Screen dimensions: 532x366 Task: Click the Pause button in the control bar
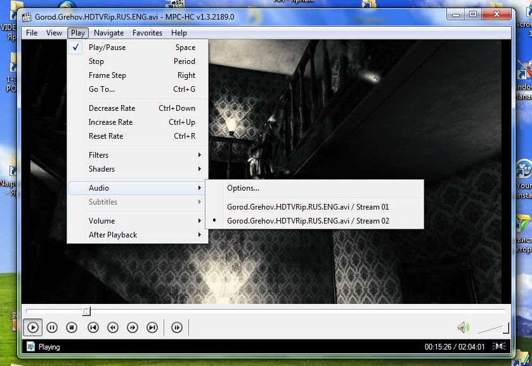coord(52,327)
